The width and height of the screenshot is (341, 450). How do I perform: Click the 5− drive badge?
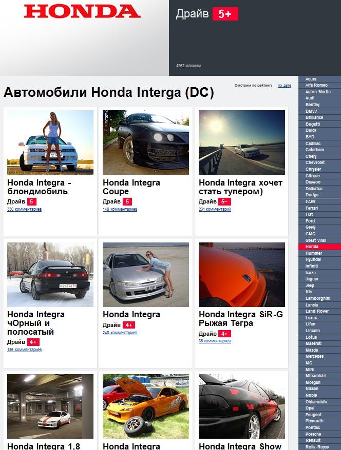tap(224, 201)
